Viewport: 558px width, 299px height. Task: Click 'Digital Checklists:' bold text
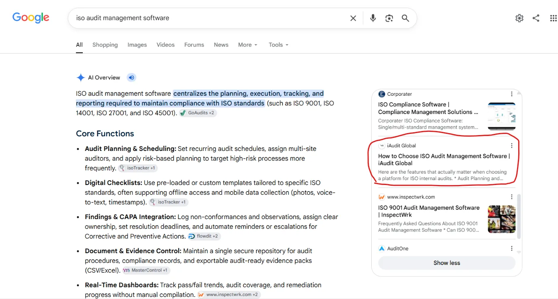pos(114,183)
